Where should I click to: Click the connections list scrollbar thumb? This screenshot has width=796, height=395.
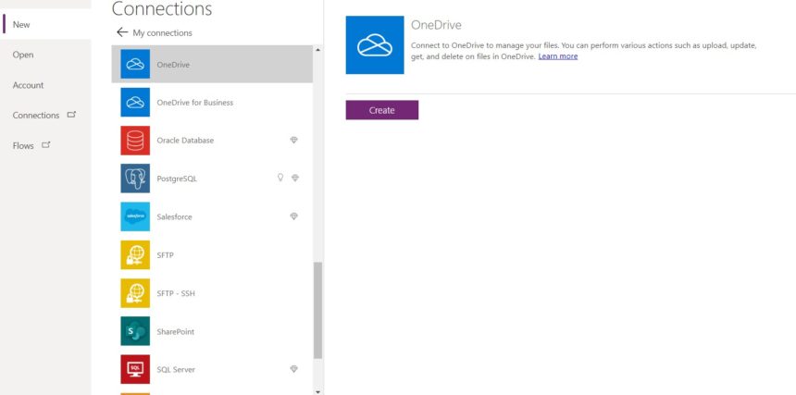[317, 310]
